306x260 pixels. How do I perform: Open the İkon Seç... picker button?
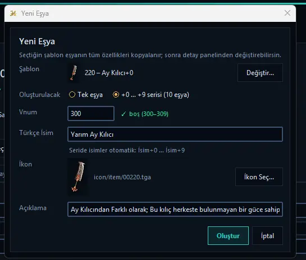pyautogui.click(x=259, y=177)
